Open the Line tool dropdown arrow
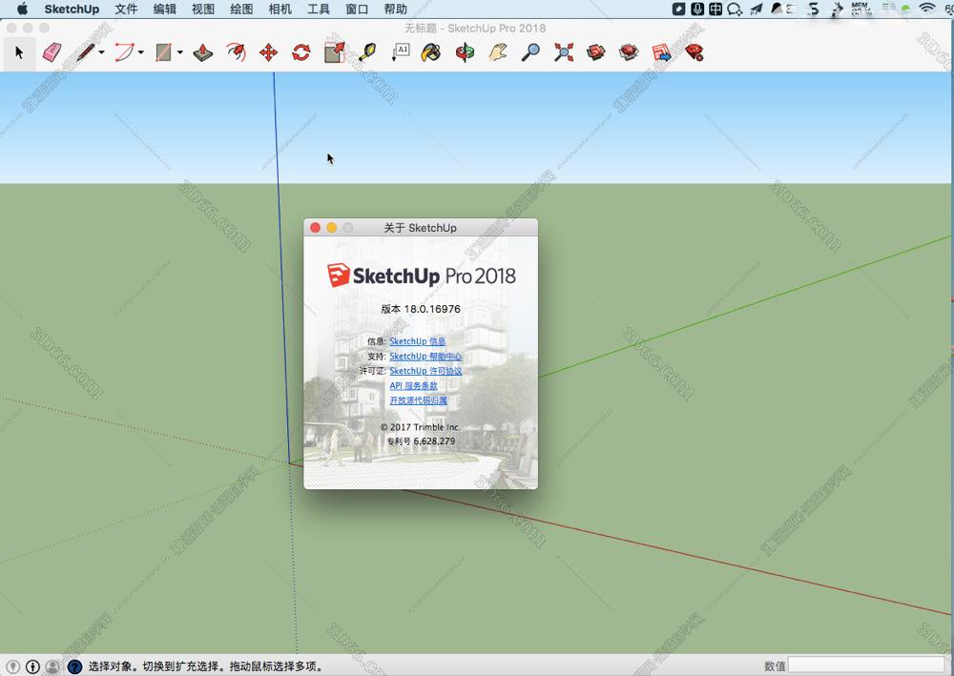Viewport: 954px width, 676px height. pyautogui.click(x=102, y=52)
